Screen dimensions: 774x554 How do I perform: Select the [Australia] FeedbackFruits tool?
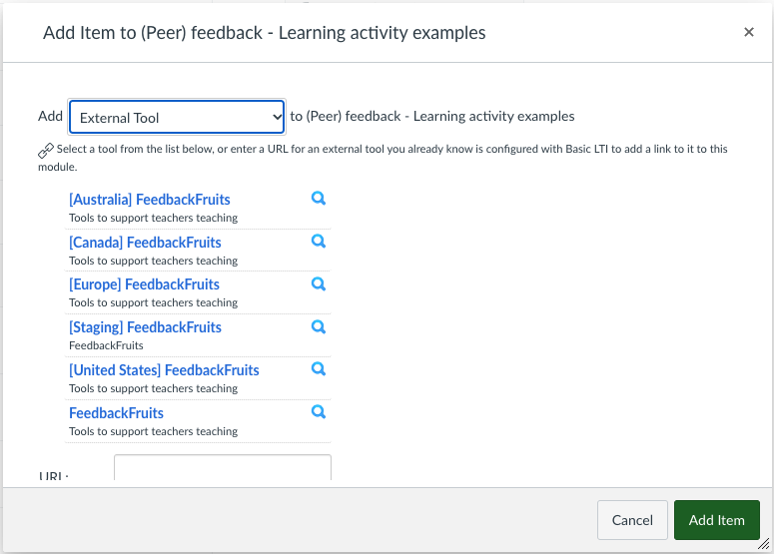(150, 200)
